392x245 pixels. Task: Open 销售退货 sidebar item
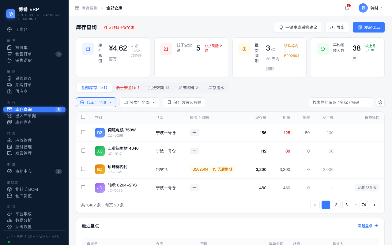pos(34,60)
